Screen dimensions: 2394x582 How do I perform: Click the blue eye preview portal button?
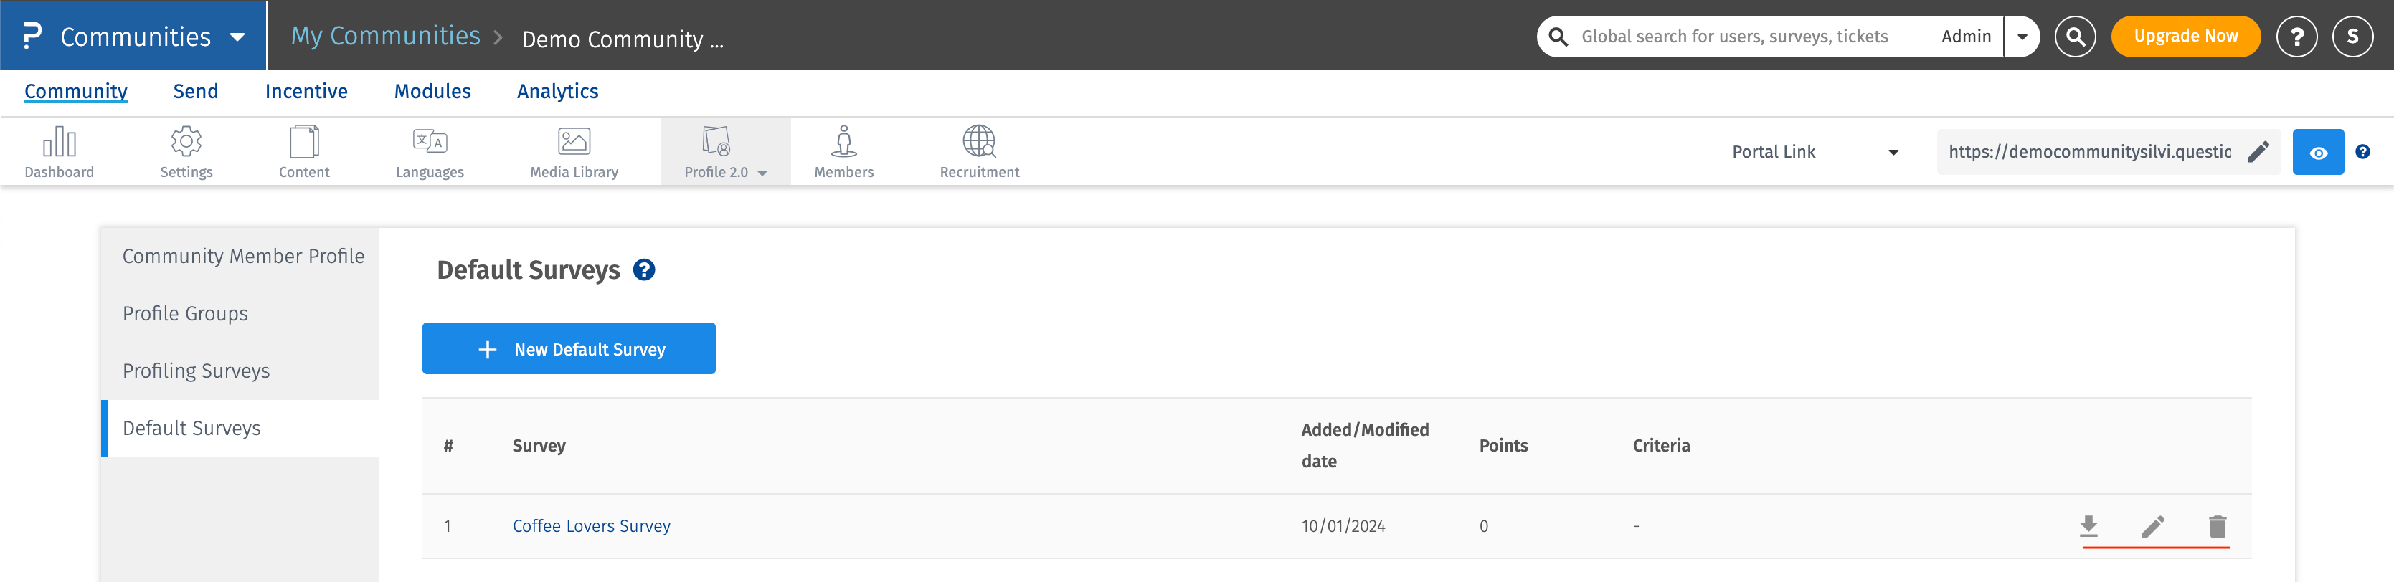tap(2318, 152)
